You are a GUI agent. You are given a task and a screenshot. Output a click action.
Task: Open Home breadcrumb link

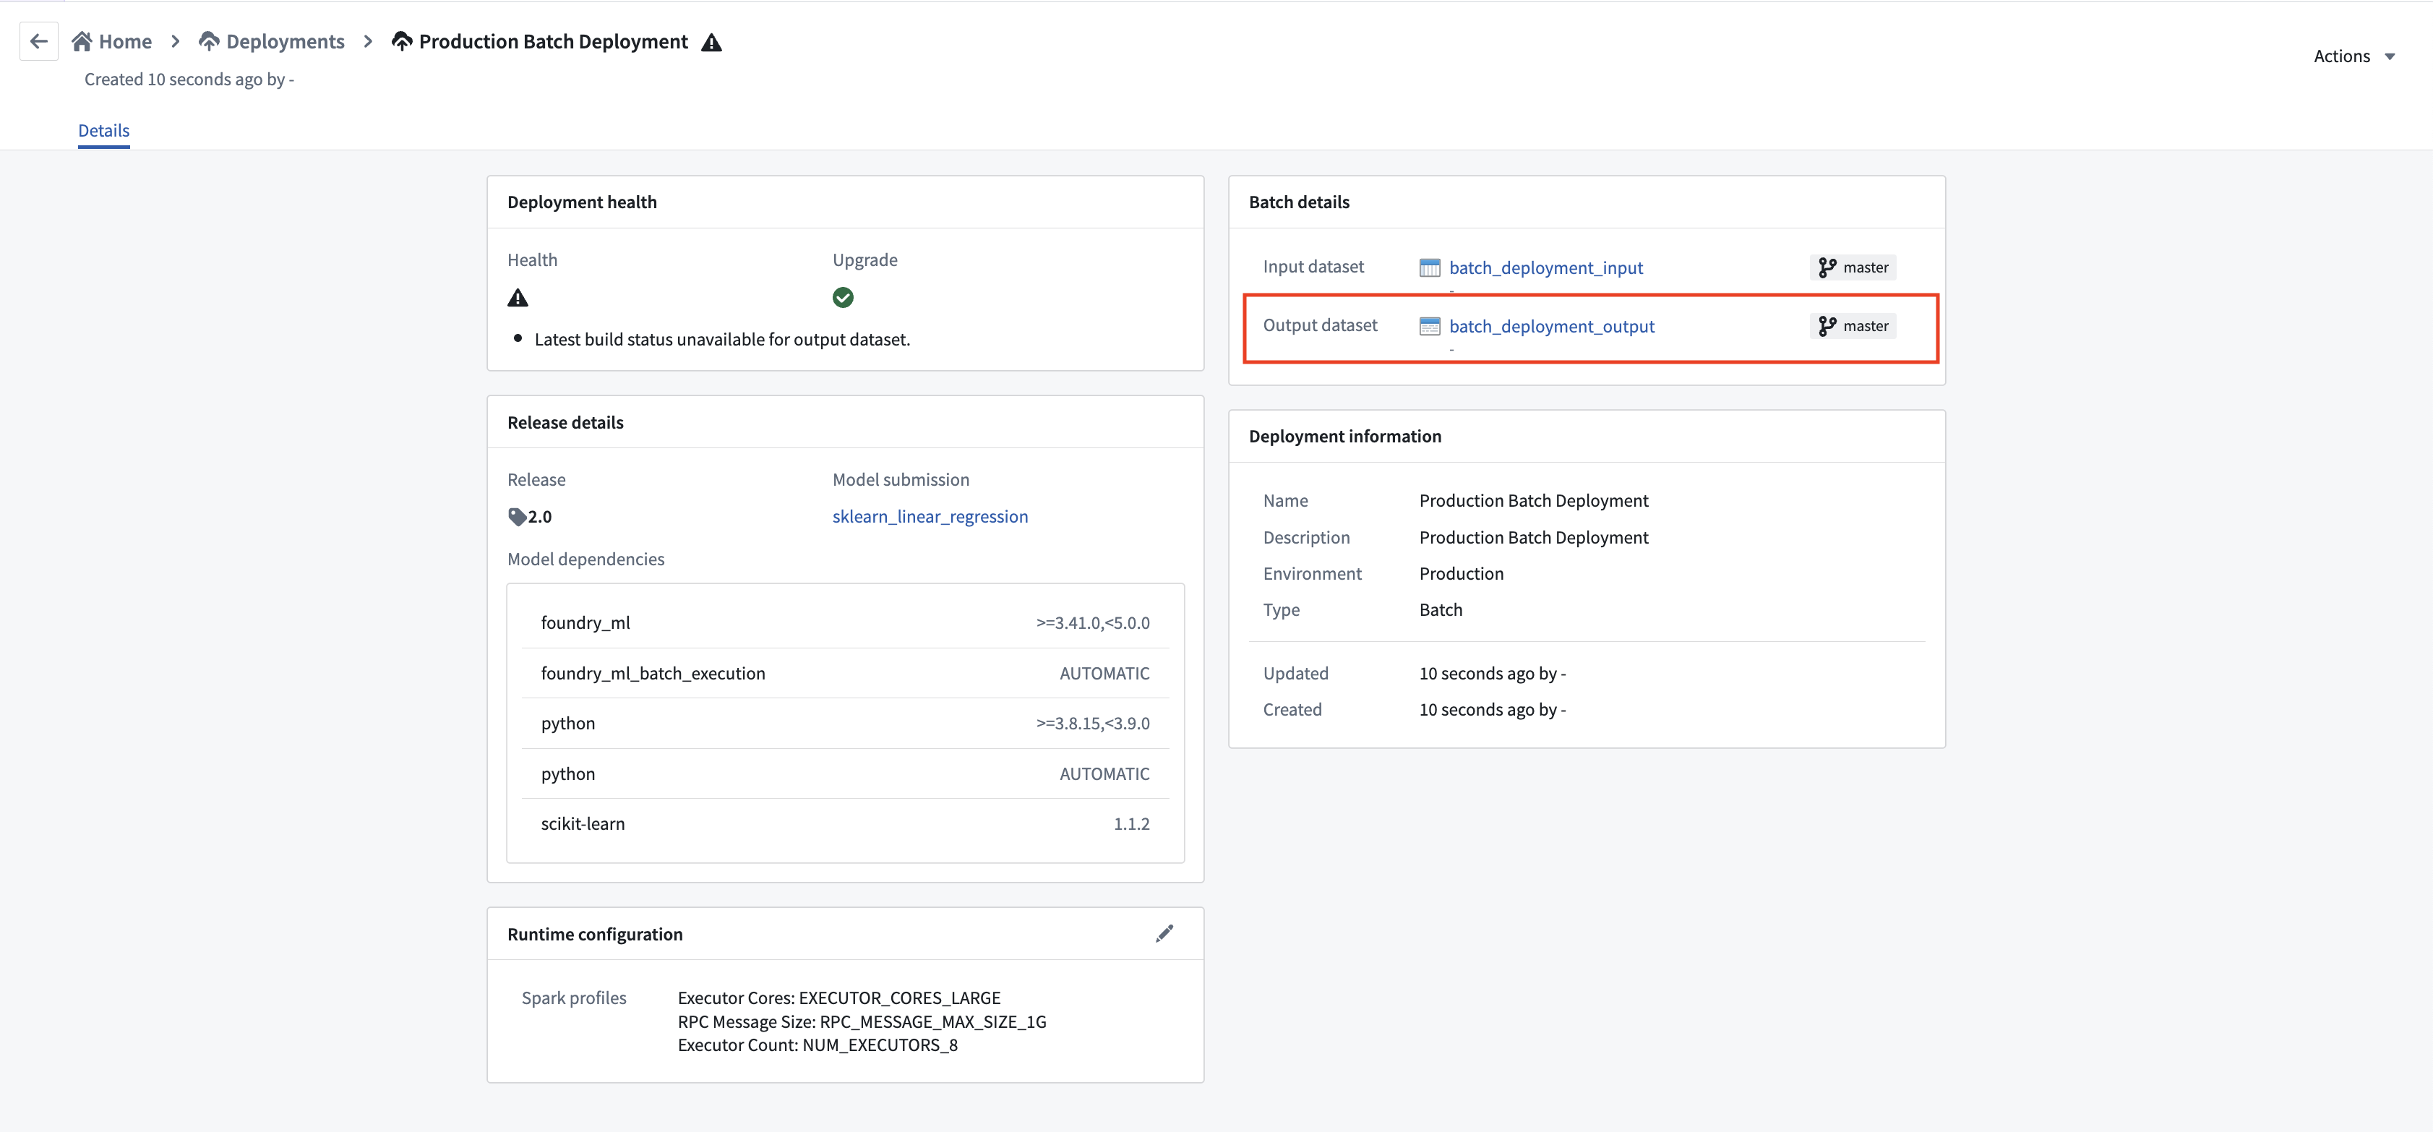(x=126, y=42)
